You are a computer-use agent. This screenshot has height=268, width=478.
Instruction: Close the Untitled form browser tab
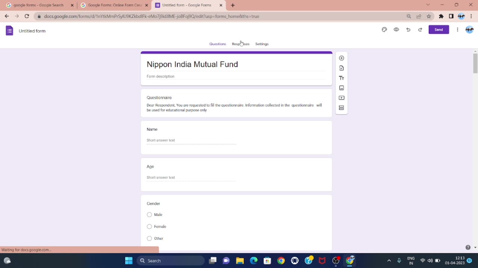coord(221,5)
